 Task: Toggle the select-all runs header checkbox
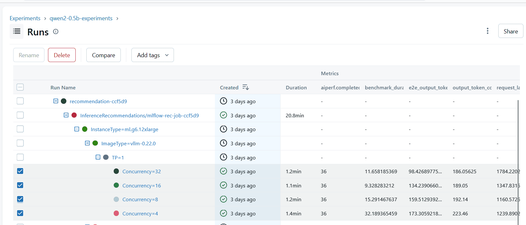click(x=20, y=87)
